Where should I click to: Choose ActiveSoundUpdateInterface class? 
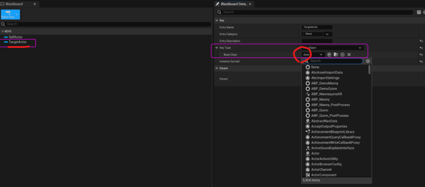pyautogui.click(x=332, y=148)
